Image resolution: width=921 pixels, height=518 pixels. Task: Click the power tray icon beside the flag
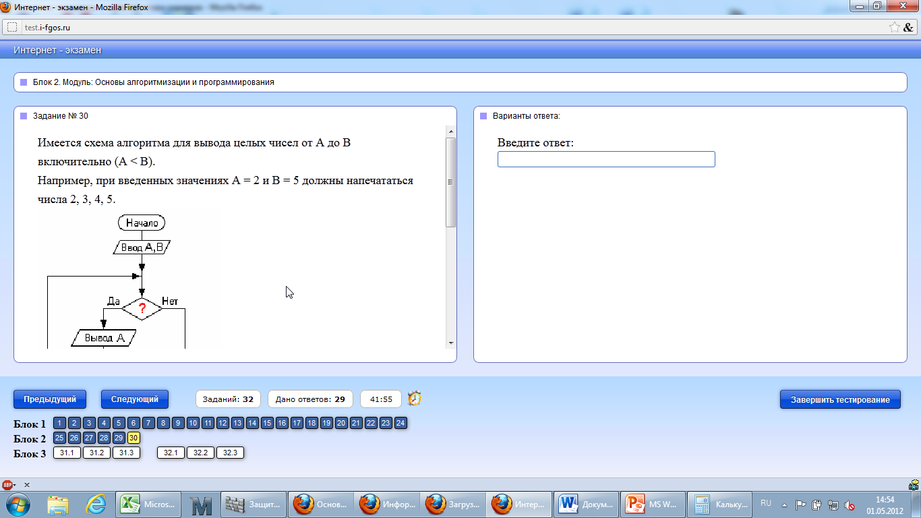(817, 505)
